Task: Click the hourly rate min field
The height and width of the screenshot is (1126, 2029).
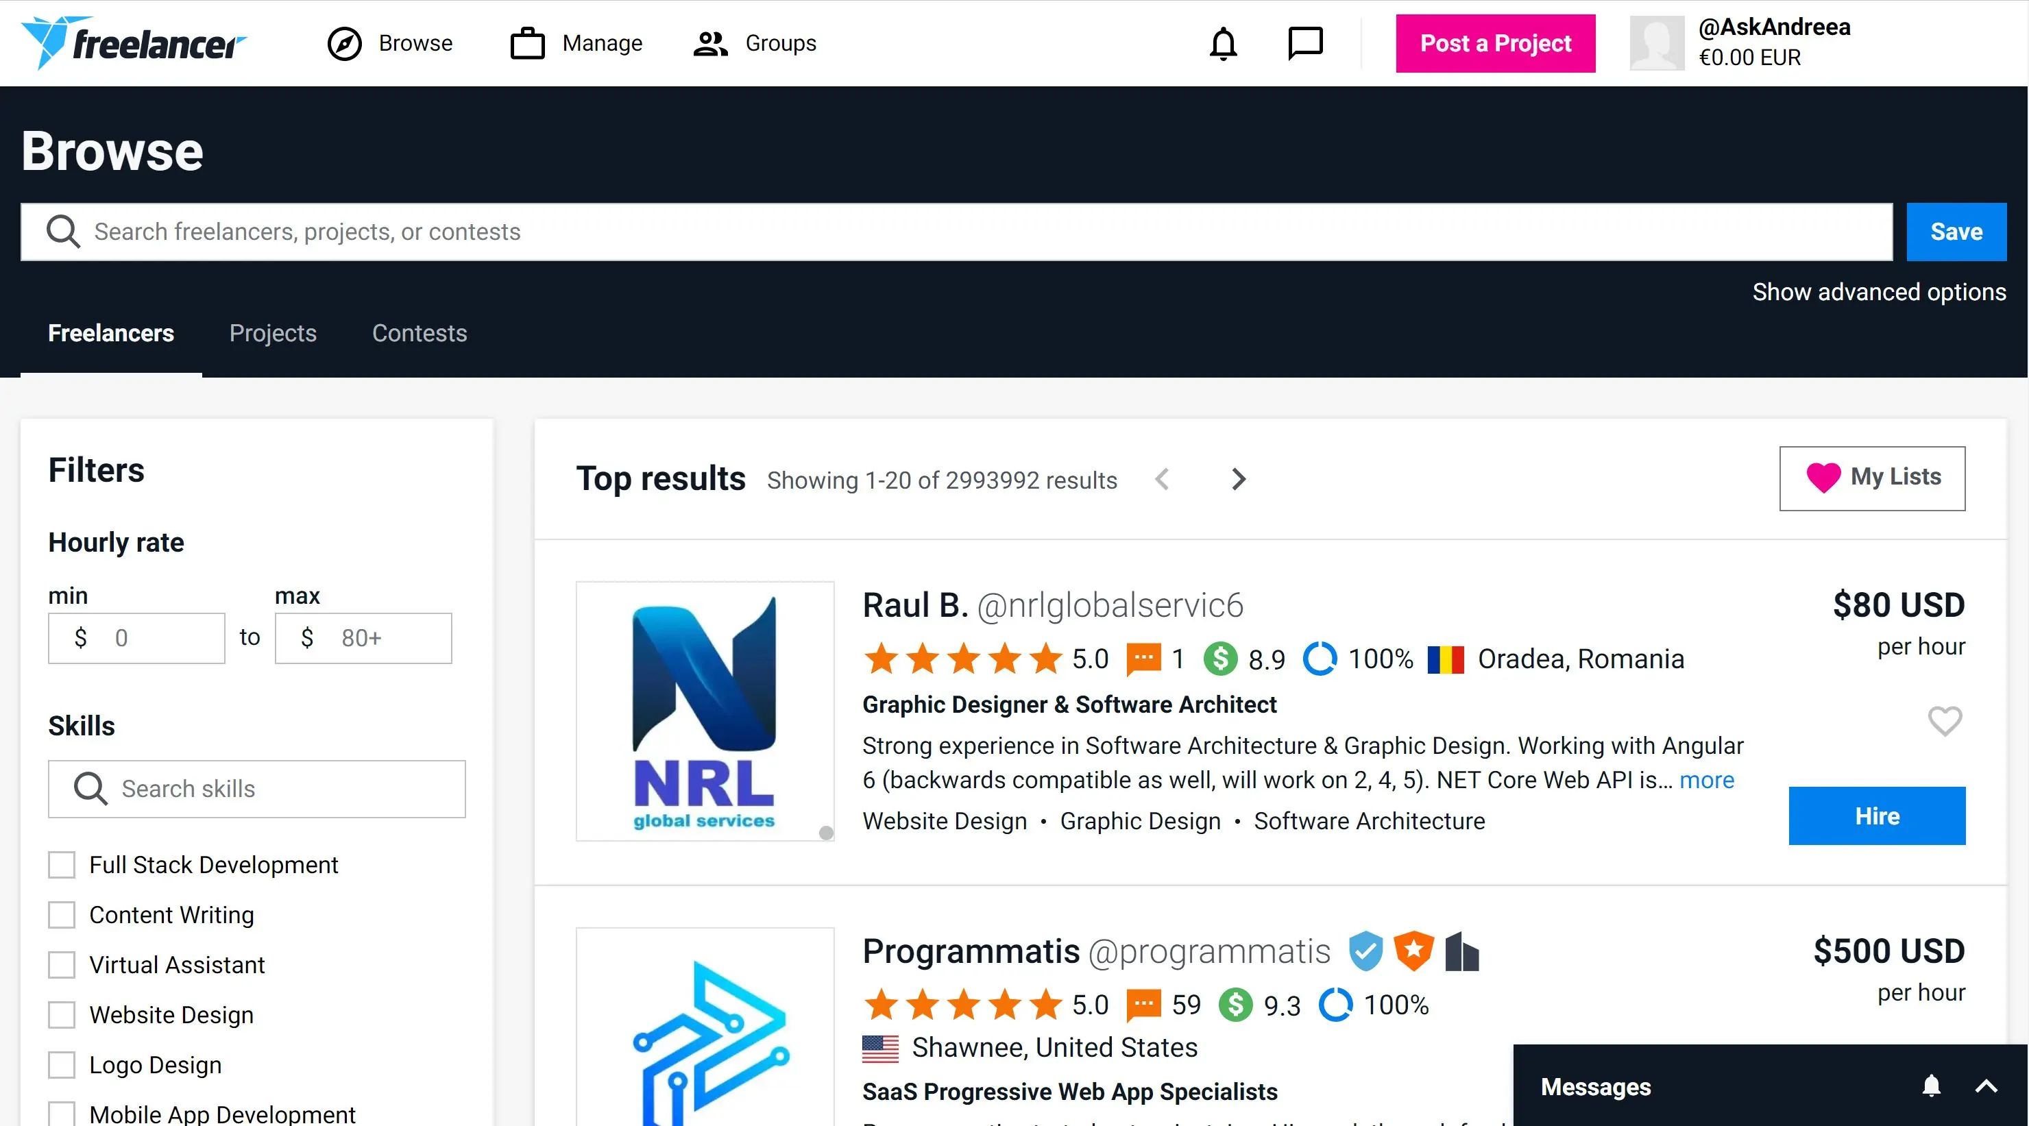Action: [x=136, y=638]
